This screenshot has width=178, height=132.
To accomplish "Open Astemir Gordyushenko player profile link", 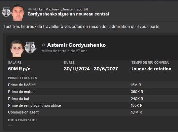I will [76, 45].
